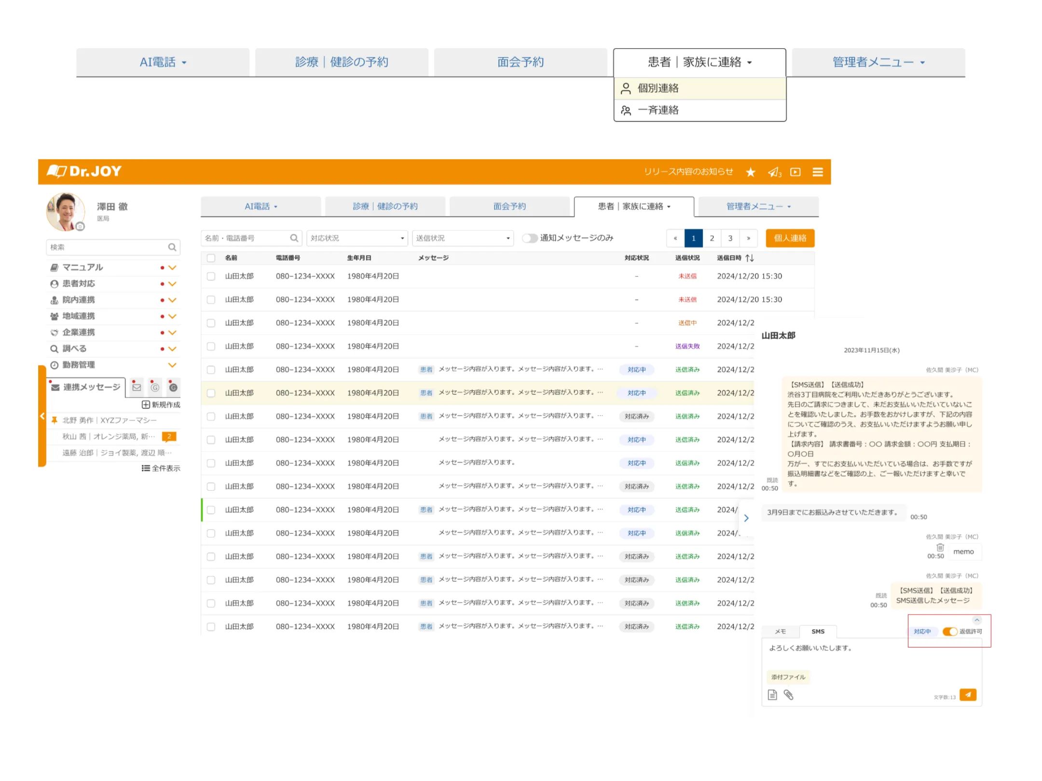This screenshot has height=781, width=1042.
Task: Click the video play icon in header
Action: [x=795, y=172]
